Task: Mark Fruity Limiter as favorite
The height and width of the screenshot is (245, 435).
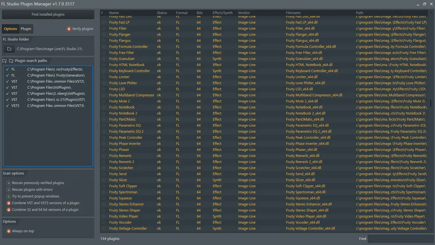Action: [x=103, y=77]
